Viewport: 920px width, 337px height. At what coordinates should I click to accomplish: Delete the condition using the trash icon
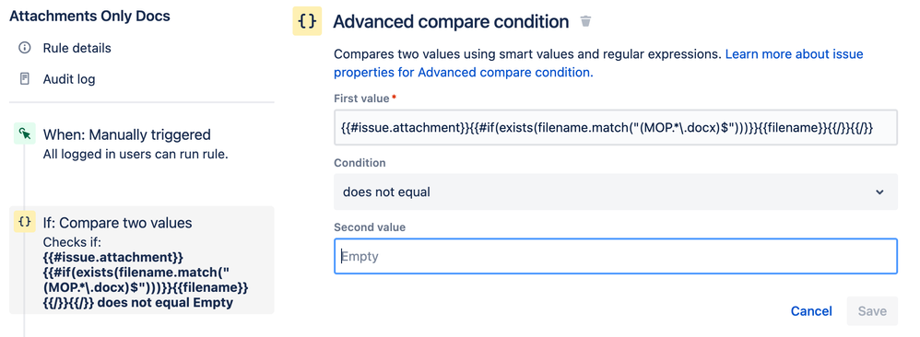coord(585,22)
